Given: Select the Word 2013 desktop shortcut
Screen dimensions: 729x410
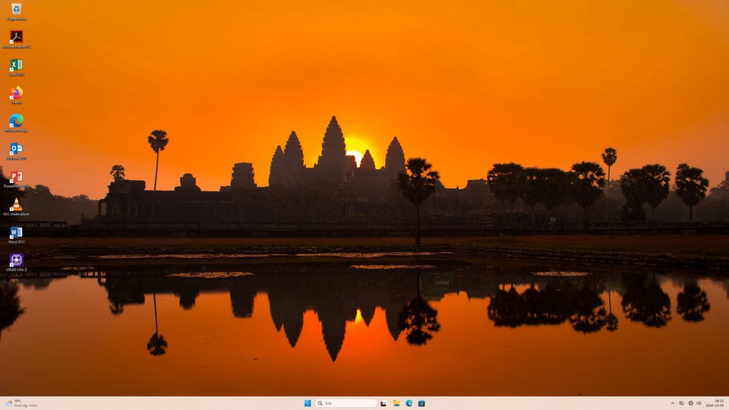Looking at the screenshot, I should (x=16, y=235).
